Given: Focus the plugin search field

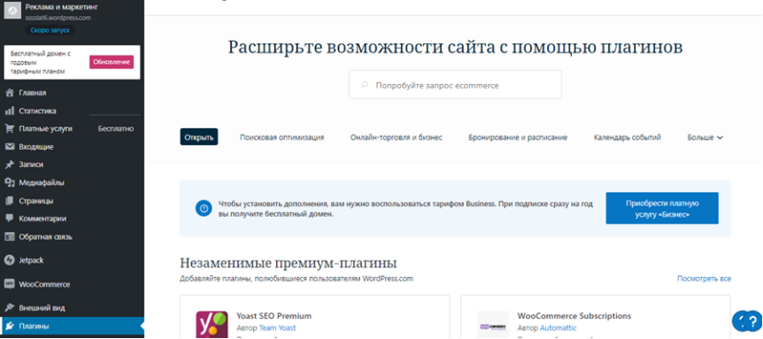Looking at the screenshot, I should coord(455,85).
